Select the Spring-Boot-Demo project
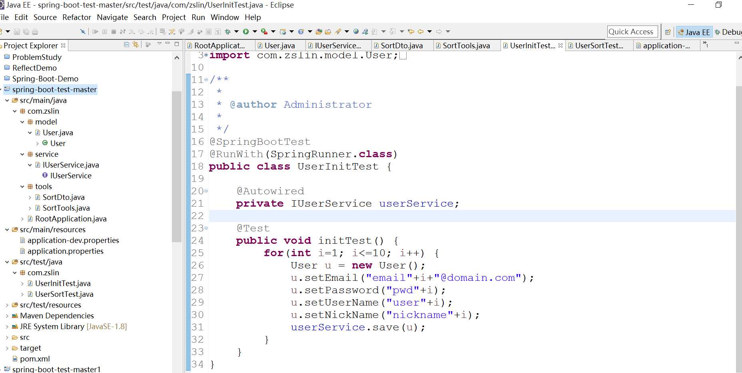742x373 pixels. 45,79
